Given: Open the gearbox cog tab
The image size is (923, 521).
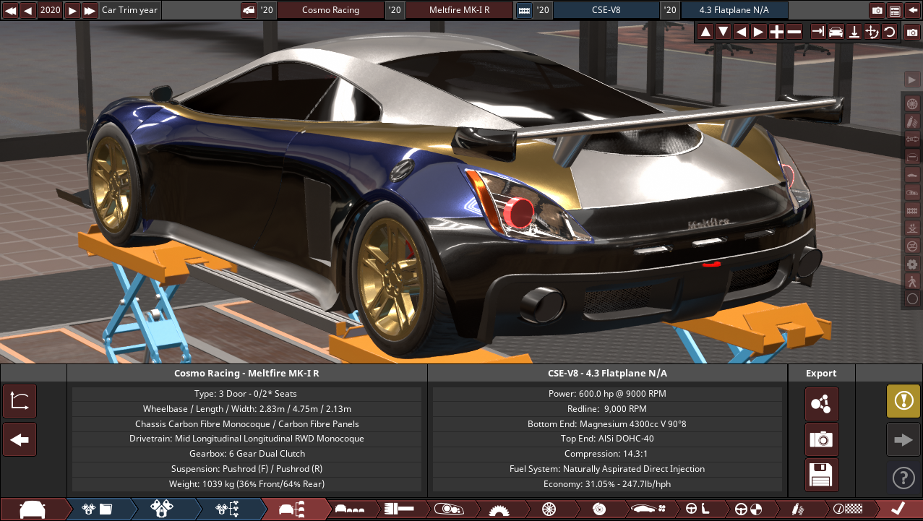Looking at the screenshot, I should click(x=499, y=509).
